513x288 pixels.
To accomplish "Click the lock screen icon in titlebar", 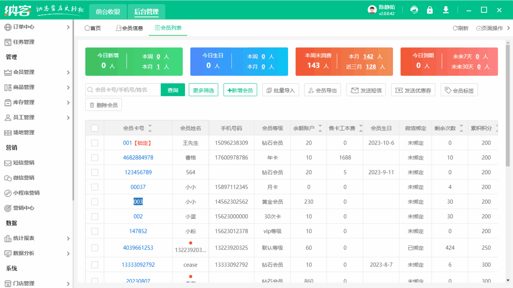I will pyautogui.click(x=430, y=10).
